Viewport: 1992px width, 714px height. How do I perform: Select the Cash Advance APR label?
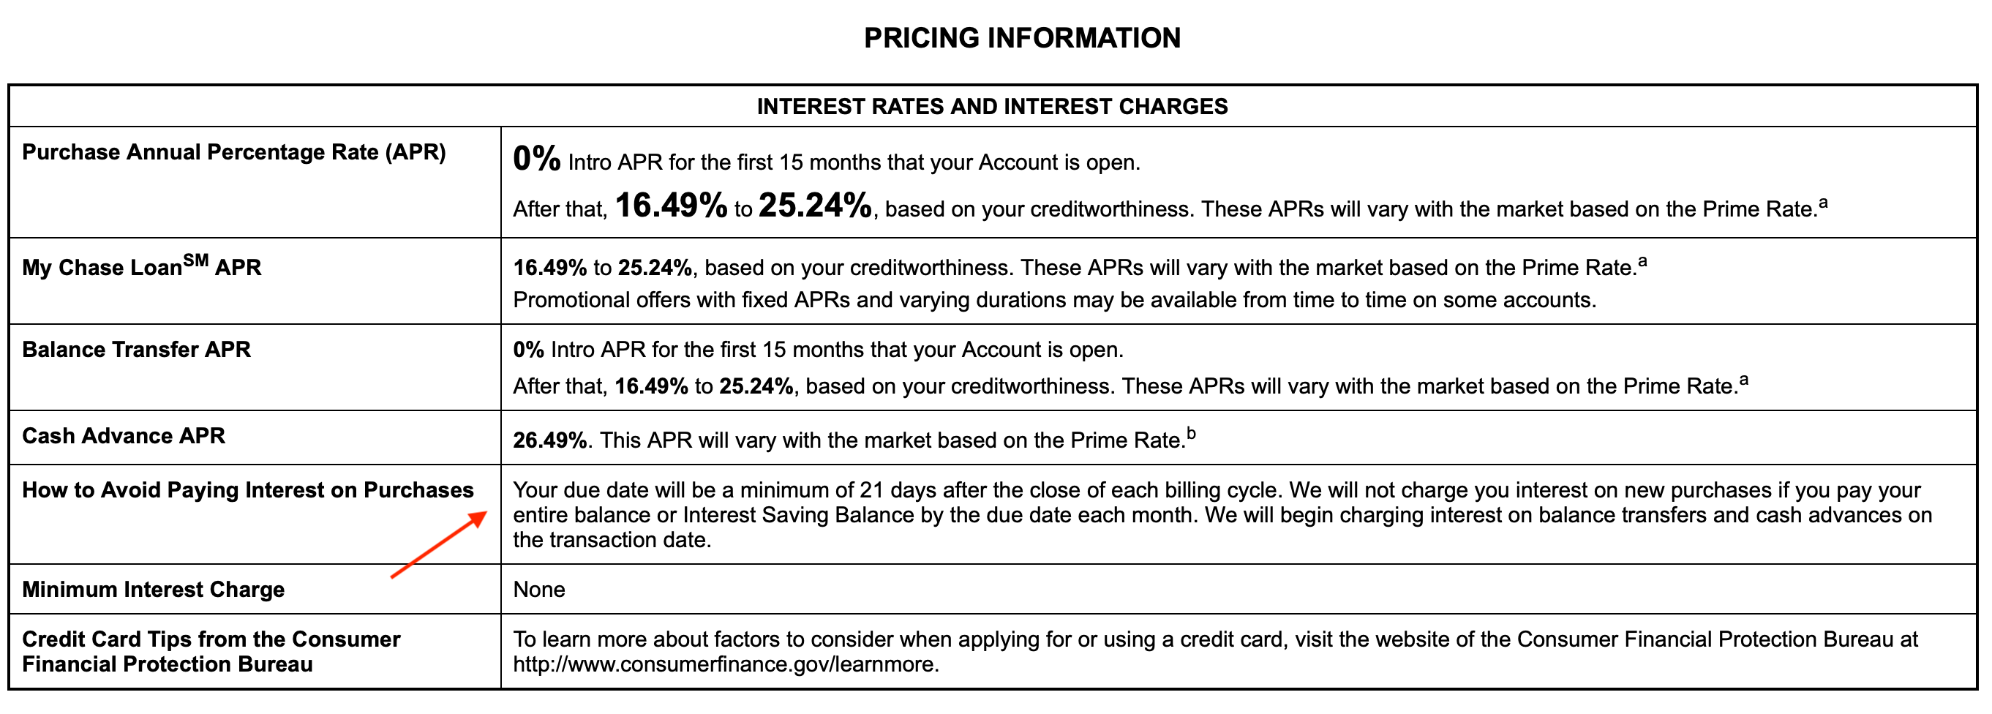tap(124, 436)
